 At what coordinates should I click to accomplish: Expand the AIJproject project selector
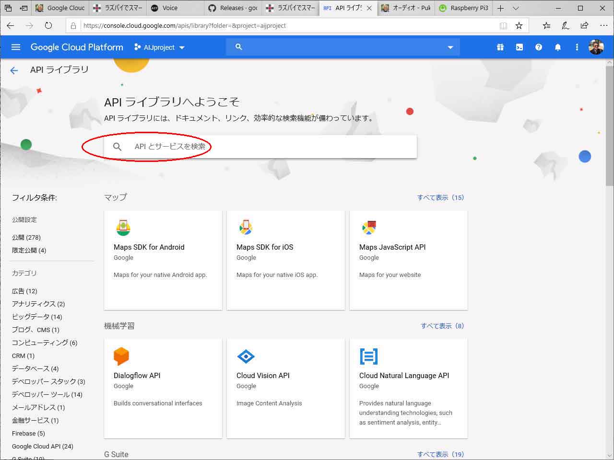(x=159, y=47)
